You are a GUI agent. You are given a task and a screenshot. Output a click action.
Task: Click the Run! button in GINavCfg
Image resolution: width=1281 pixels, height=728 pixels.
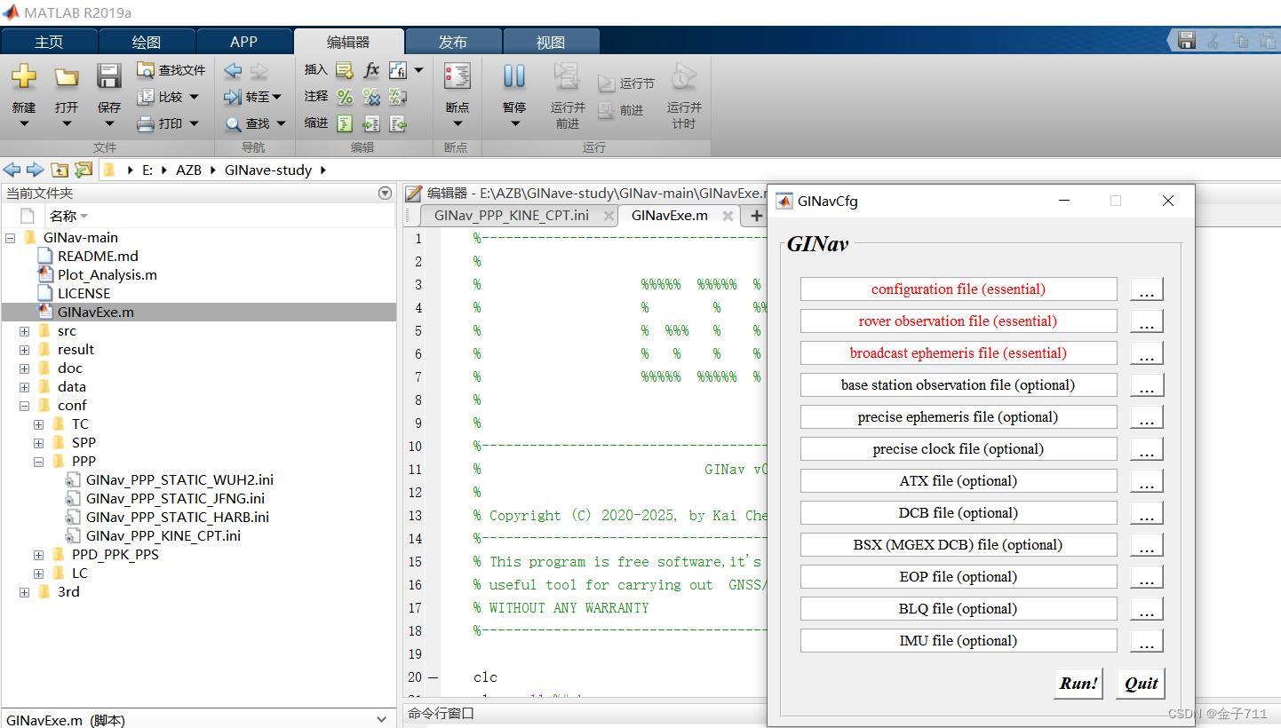[x=1078, y=684]
